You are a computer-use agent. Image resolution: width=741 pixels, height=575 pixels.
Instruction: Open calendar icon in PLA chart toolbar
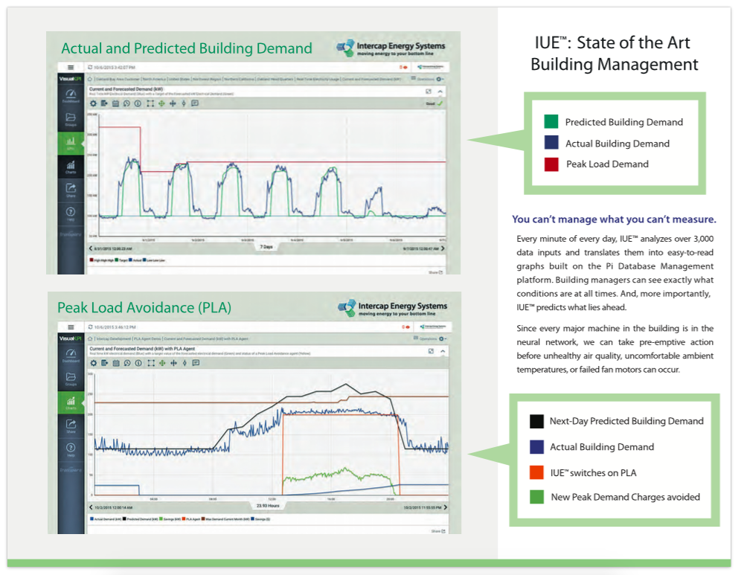pyautogui.click(x=116, y=363)
